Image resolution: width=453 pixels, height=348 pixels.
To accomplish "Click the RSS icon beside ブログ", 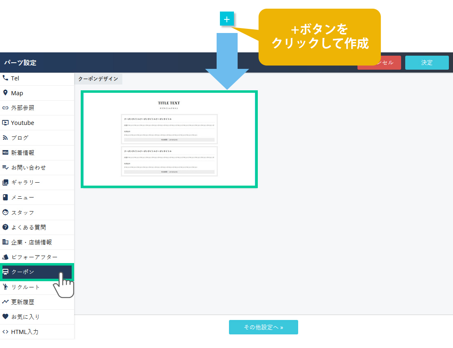I will click(5, 138).
